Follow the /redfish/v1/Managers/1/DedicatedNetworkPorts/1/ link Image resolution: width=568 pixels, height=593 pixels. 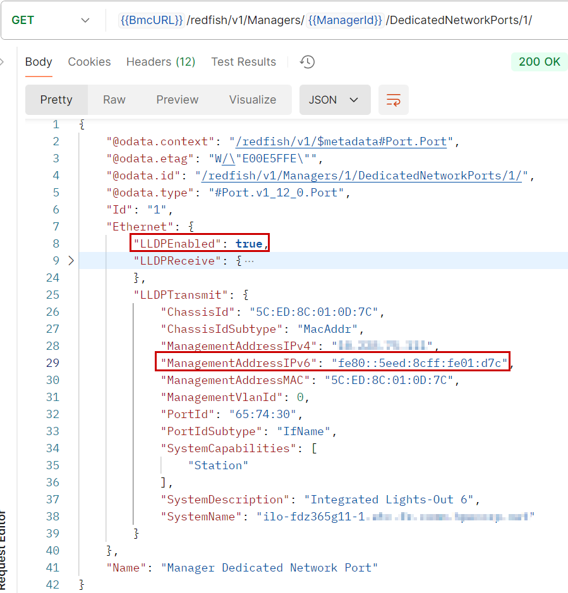pyautogui.click(x=361, y=176)
